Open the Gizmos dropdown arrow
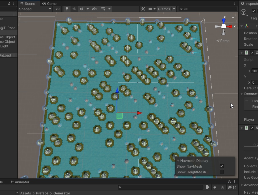258x195 pixels. pos(174,9)
